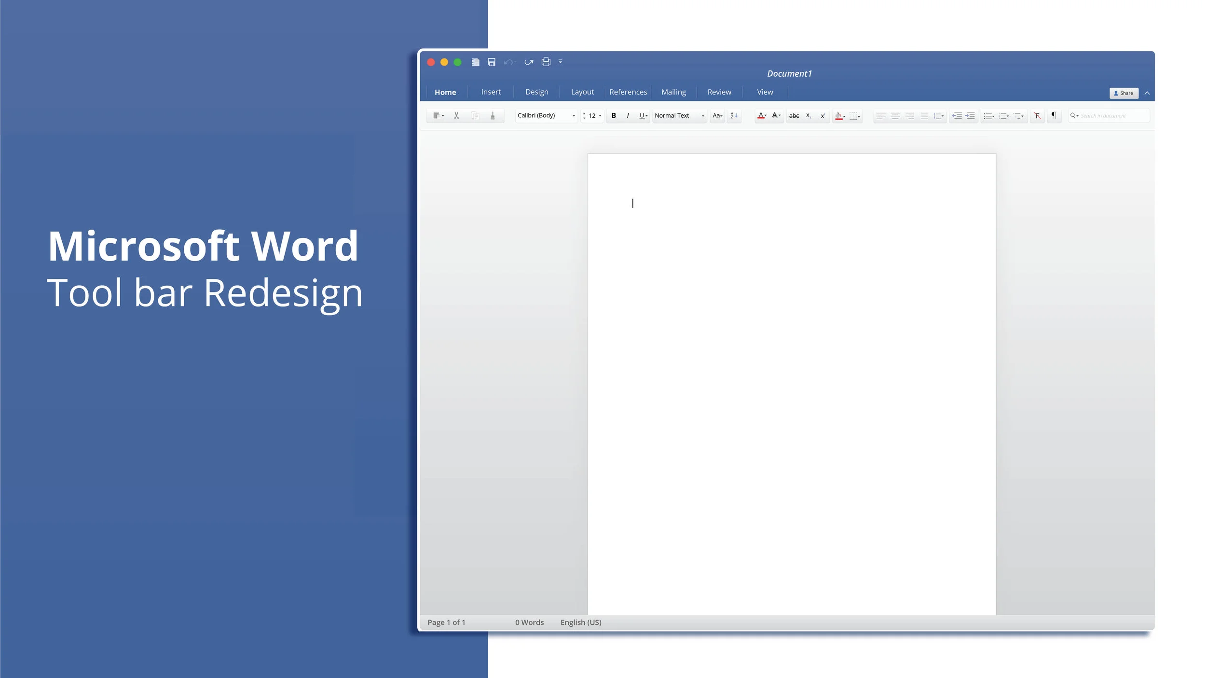Open the Layout tab
This screenshot has width=1206, height=678.
[x=582, y=92]
